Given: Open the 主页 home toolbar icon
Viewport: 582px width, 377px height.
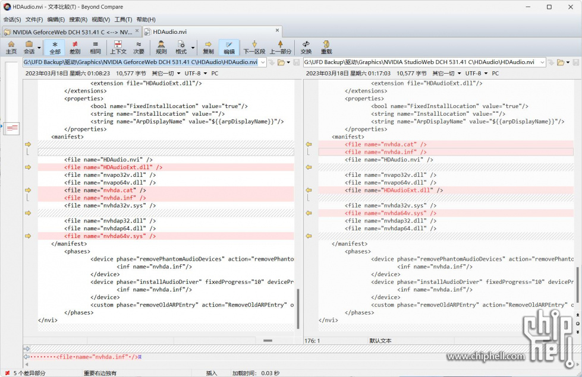Looking at the screenshot, I should [x=11, y=47].
